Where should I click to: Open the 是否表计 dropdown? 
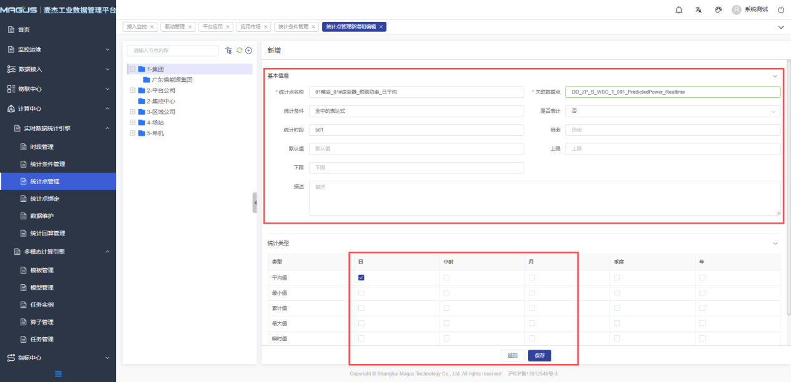pos(672,111)
